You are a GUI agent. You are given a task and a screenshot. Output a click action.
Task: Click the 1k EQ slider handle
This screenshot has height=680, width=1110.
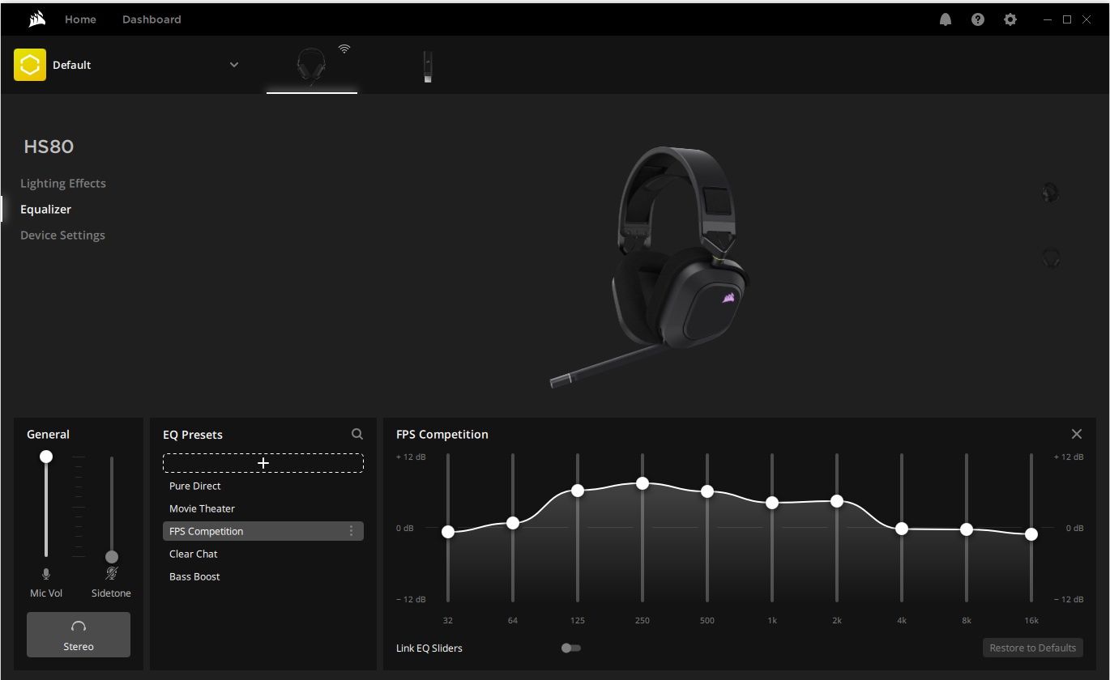[x=772, y=503]
